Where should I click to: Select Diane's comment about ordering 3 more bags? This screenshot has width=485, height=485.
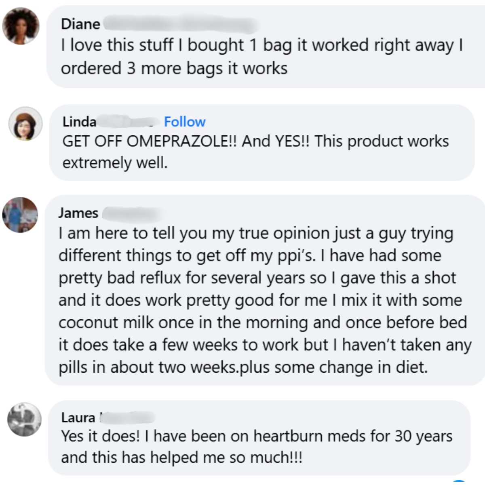(261, 57)
